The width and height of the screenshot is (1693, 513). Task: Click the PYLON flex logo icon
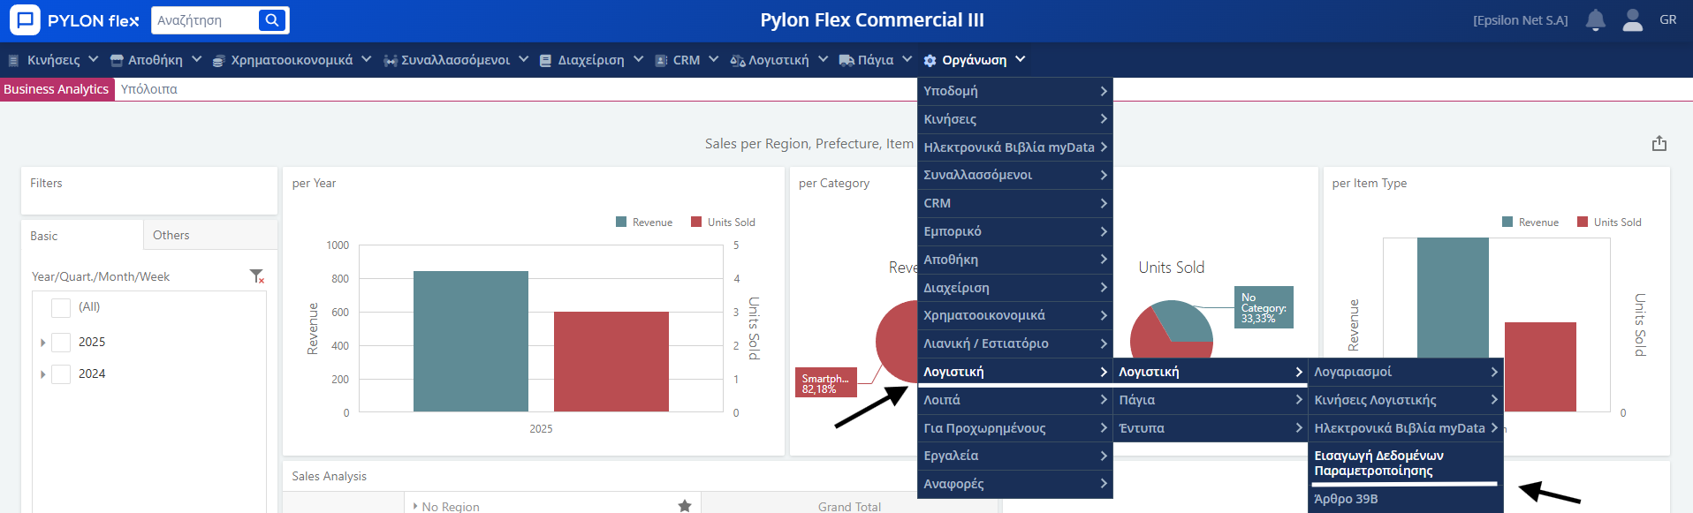point(25,19)
